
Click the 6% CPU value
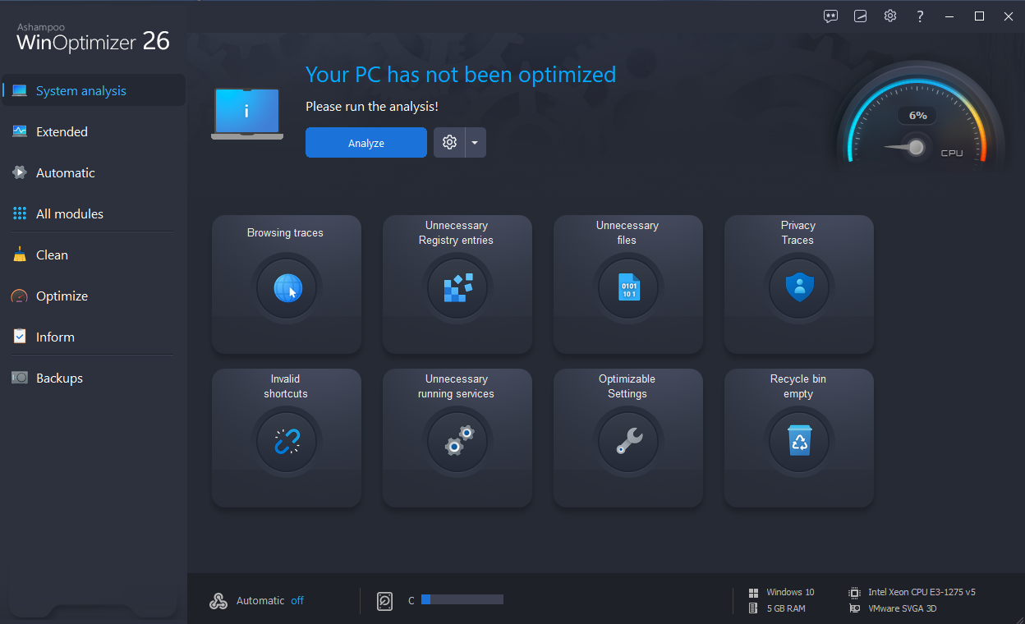coord(917,116)
